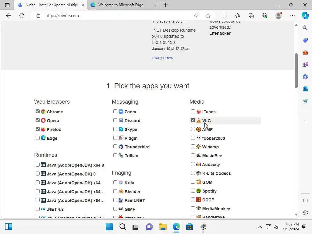The height and width of the screenshot is (234, 312).
Task: Click scrollbar down arrow
Action: pyautogui.click(x=296, y=214)
